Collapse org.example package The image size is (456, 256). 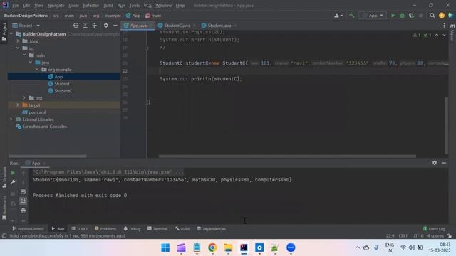pyautogui.click(x=37, y=70)
